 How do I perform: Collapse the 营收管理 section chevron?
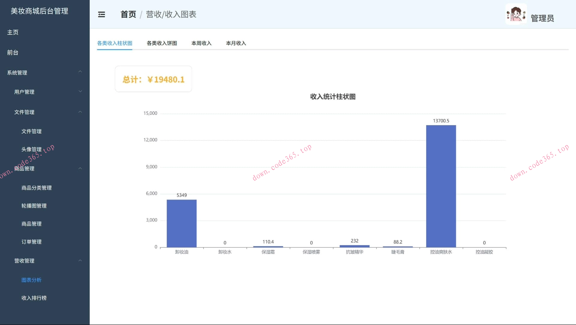tap(80, 261)
